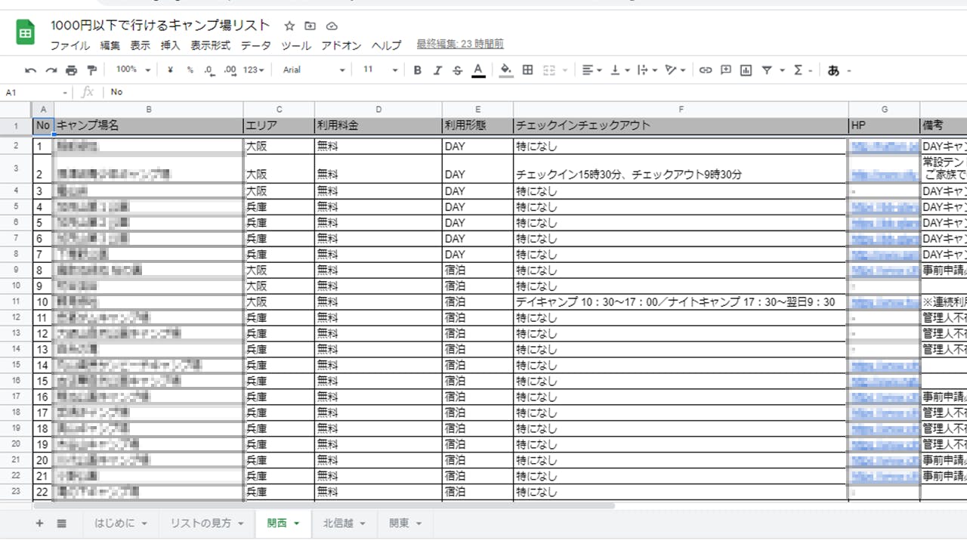Select the paint format roller icon
This screenshot has width=967, height=544.
pos(92,70)
